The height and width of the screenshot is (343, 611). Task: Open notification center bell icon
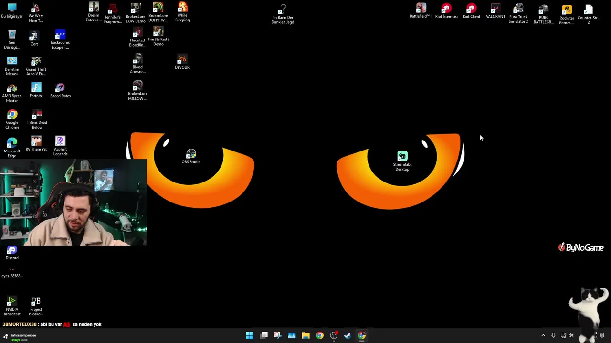point(602,335)
